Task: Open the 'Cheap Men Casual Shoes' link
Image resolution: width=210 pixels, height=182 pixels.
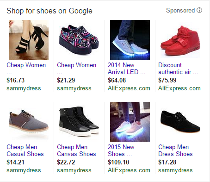Action: tap(25, 151)
